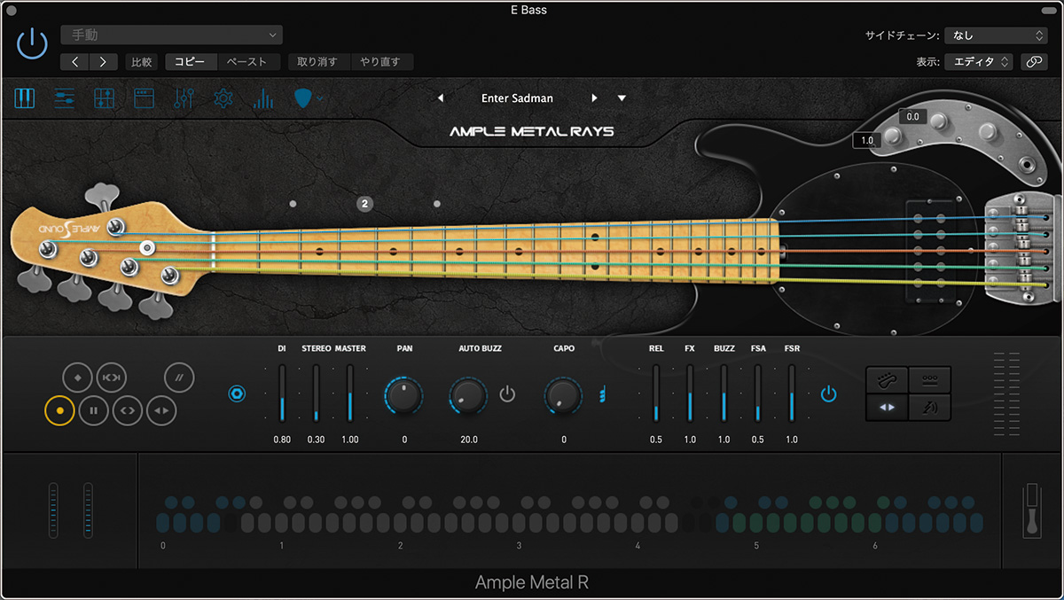
Task: Click the AUTO BUZZ value 20.0
Action: click(x=469, y=440)
